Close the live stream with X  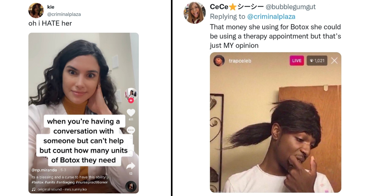[334, 61]
